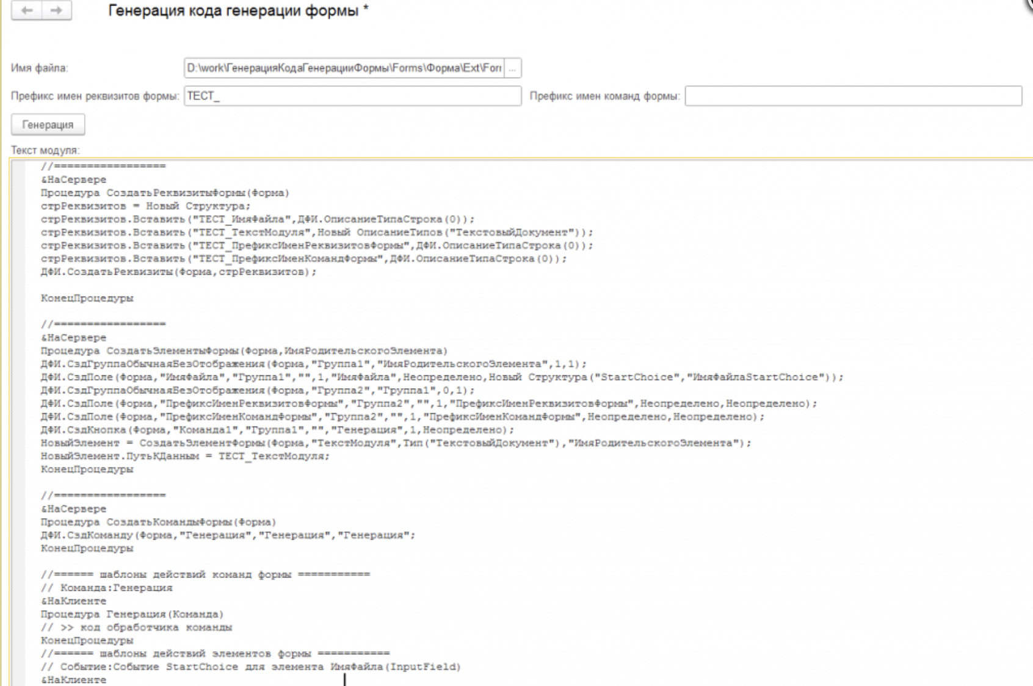Viewport: 1033px width, 686px height.
Task: Click the Текст модуля label
Action: point(45,150)
